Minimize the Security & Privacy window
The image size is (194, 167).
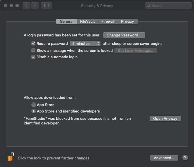(11, 6)
